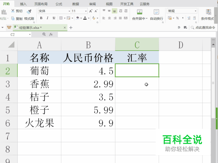Align text left

(x=104, y=18)
